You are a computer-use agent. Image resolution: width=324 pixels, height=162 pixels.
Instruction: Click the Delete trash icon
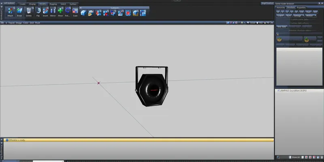tap(29, 12)
